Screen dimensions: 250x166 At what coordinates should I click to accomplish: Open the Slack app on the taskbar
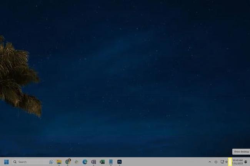[77, 162]
